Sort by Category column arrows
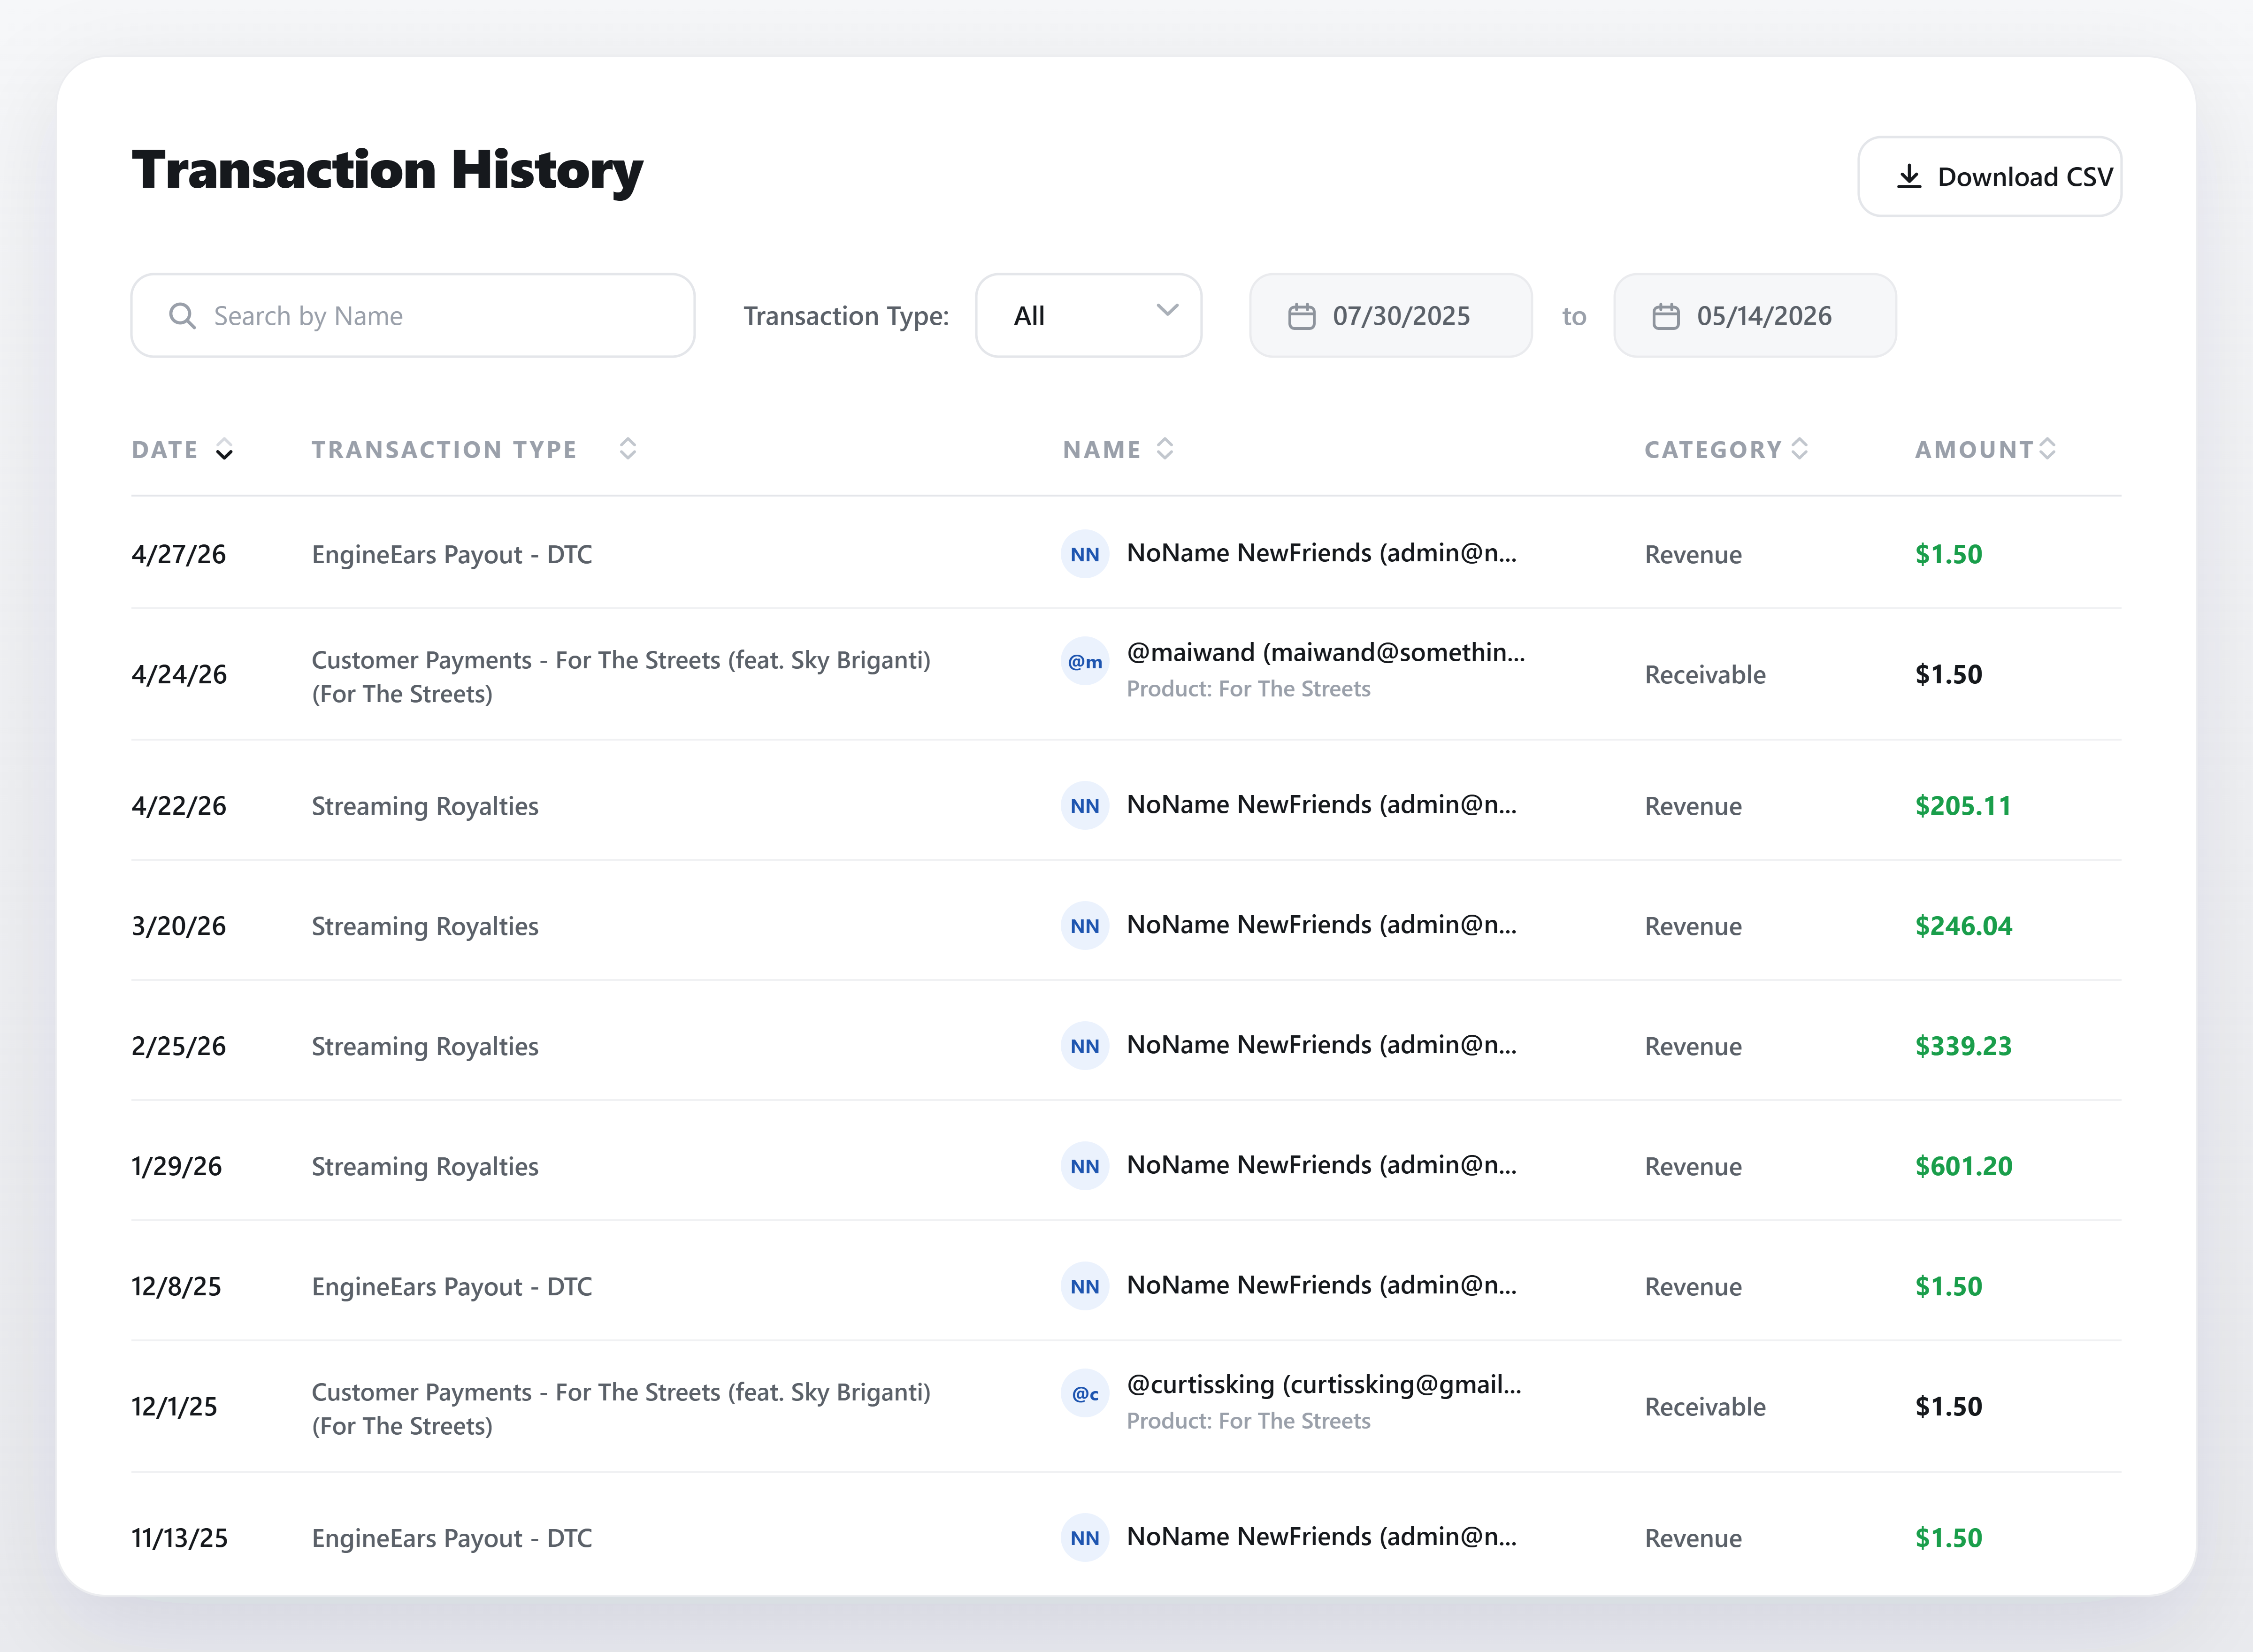The image size is (2253, 1652). tap(1800, 448)
